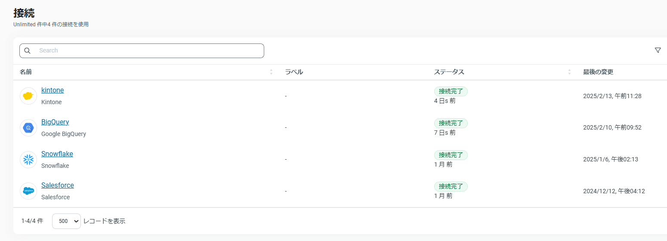Screen dimensions: 667x241
Task: Open the filter funnel icon
Action: tap(658, 50)
